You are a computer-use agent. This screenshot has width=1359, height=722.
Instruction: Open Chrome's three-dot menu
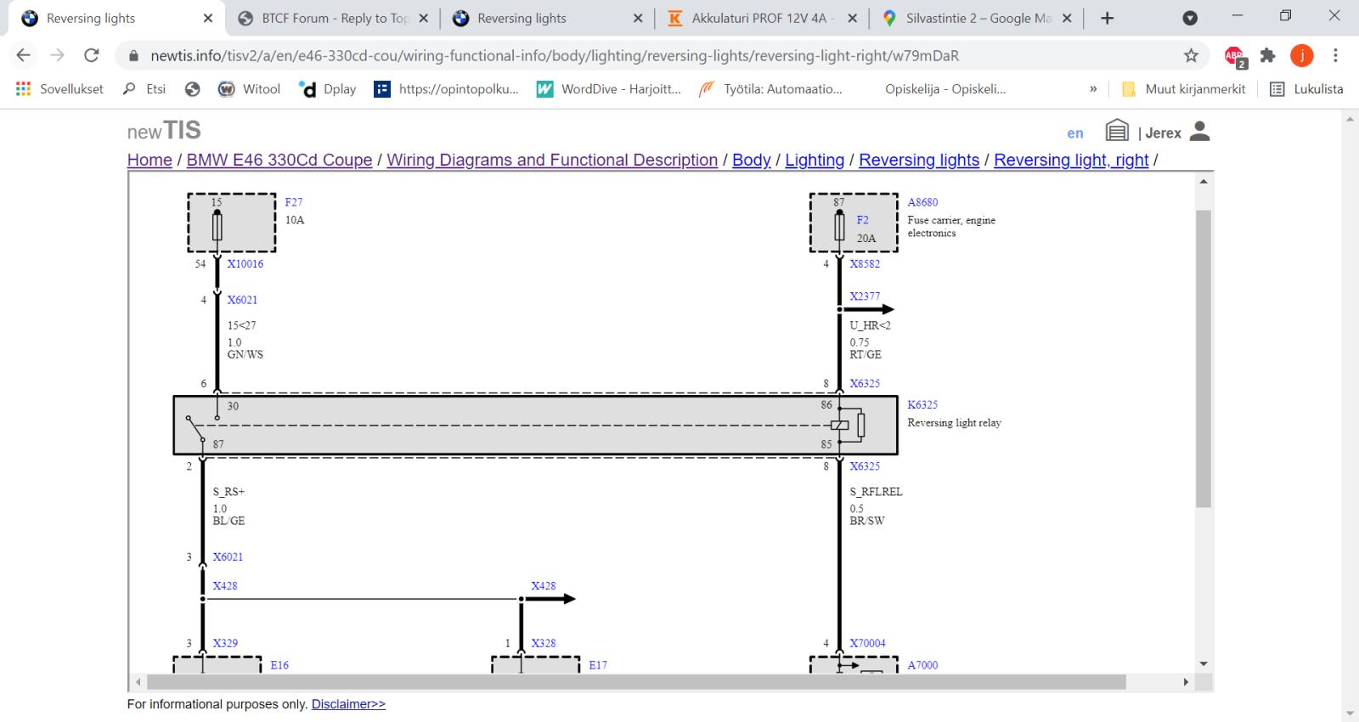coord(1335,56)
